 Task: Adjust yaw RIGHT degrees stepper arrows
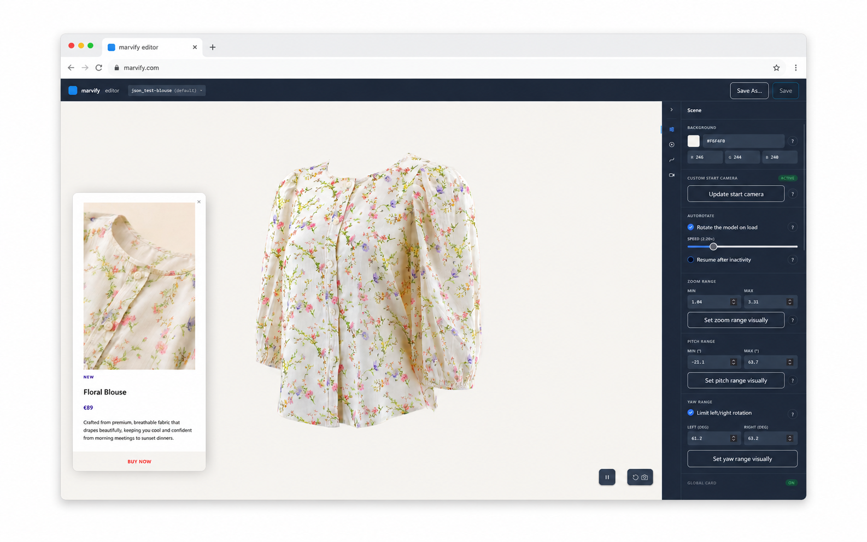[789, 438]
